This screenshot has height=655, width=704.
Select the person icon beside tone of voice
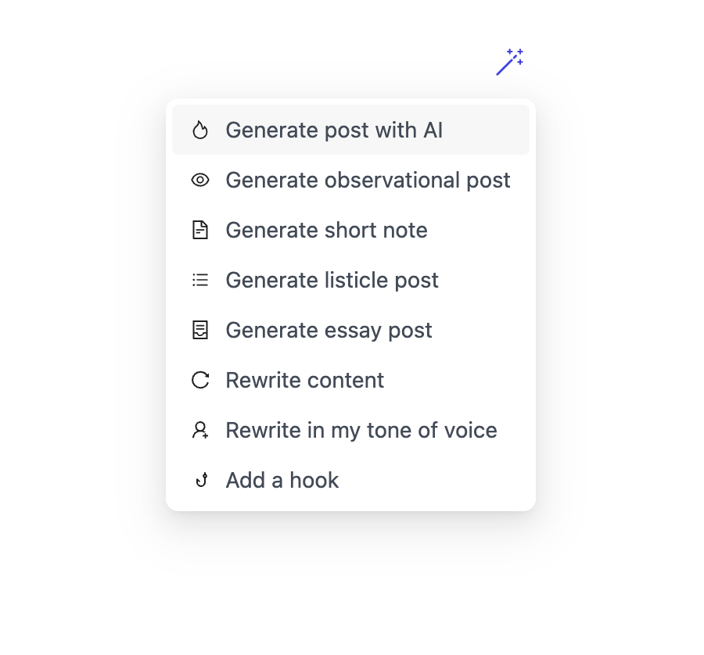pyautogui.click(x=200, y=430)
